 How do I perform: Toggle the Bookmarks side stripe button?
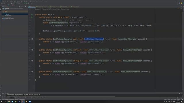click(x=1, y=94)
